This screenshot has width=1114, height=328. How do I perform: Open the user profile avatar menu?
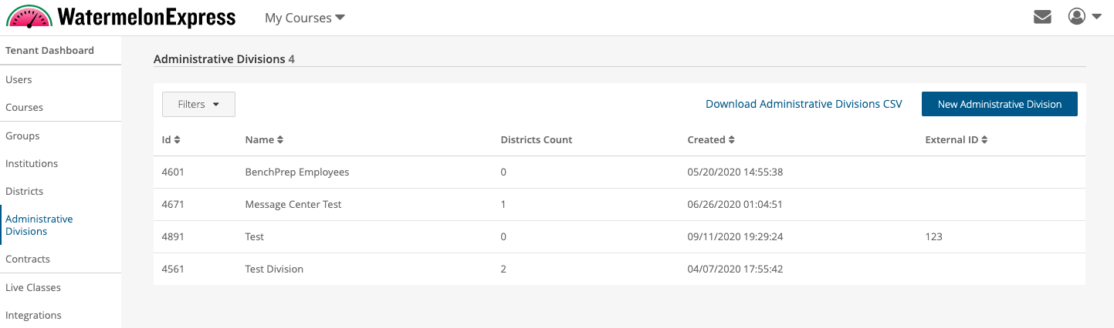point(1077,16)
